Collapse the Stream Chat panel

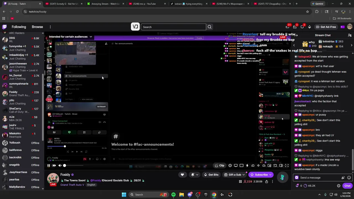tap(296, 35)
